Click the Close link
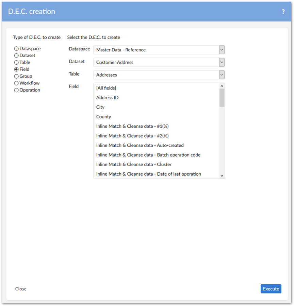Image resolution: width=294 pixels, height=306 pixels. (21, 289)
